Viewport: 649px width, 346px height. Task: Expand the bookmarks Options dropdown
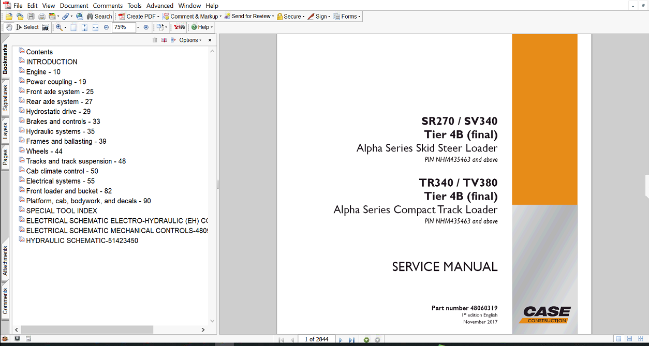(x=190, y=40)
